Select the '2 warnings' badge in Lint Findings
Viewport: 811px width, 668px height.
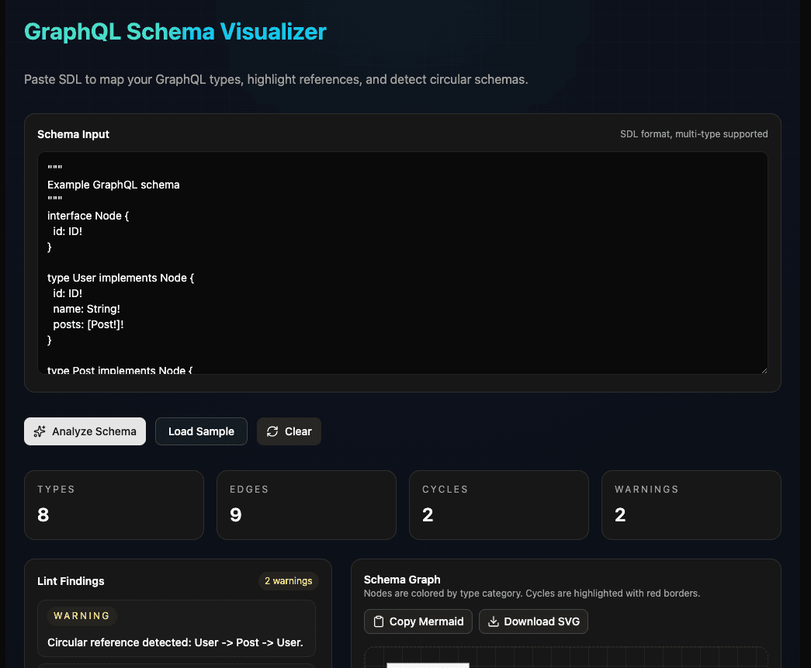(289, 581)
